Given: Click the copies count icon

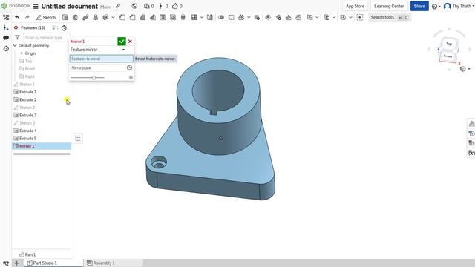Looking at the screenshot, I should [147, 6].
